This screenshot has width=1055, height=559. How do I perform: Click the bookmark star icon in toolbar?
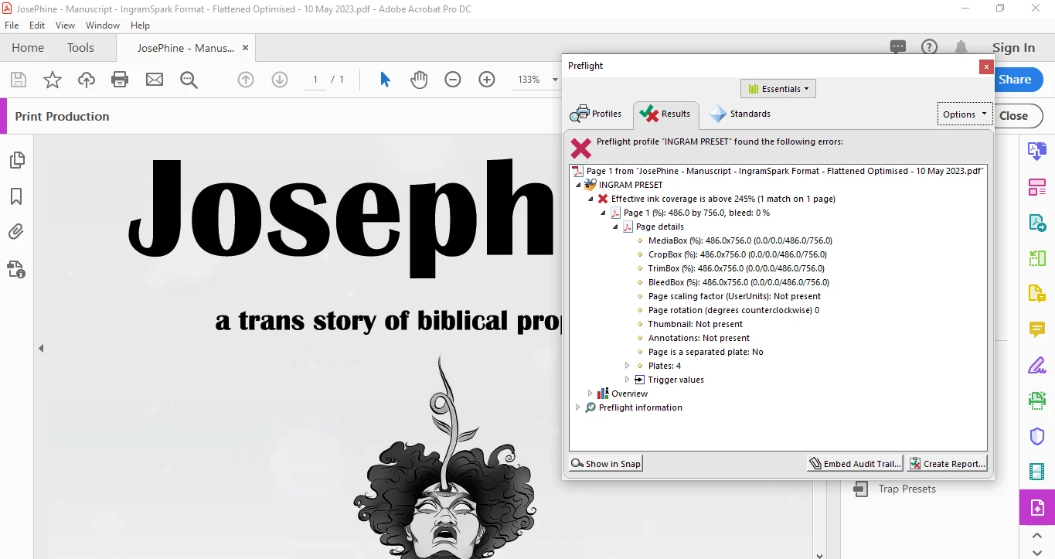pos(52,80)
